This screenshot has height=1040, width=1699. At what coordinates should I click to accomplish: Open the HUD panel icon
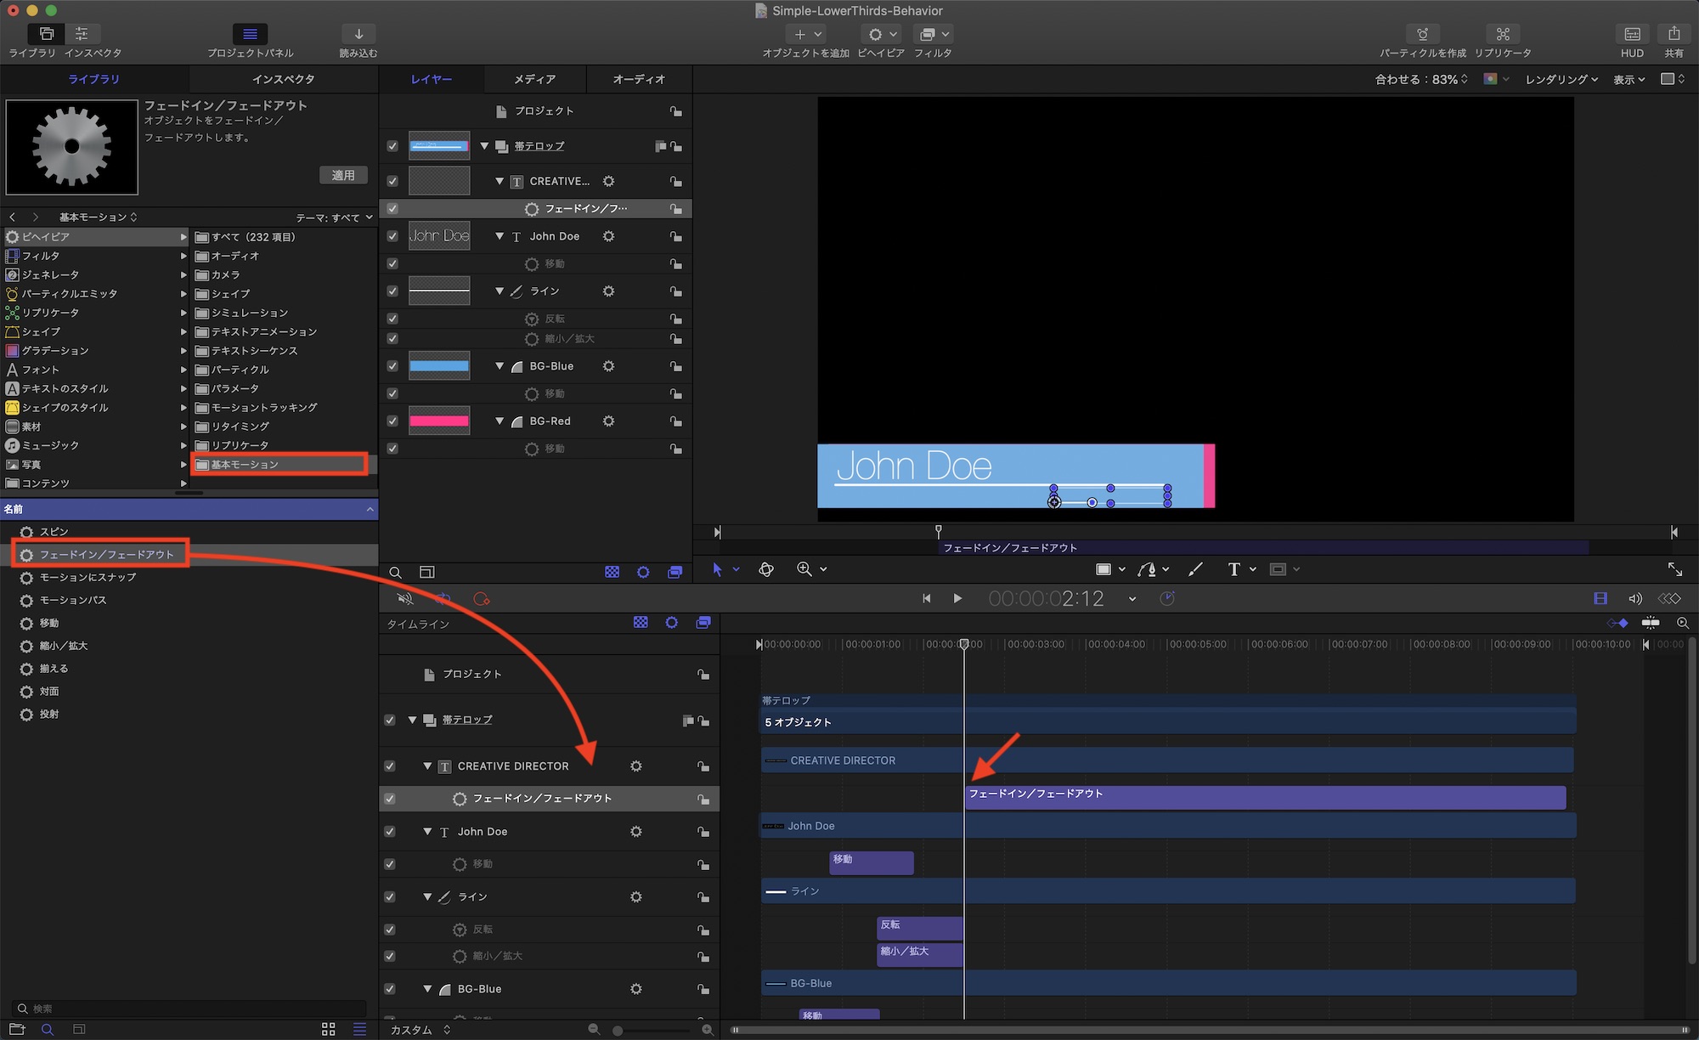(1632, 34)
